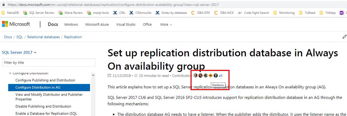Open View and Modify Distributor and Publisher Properties
The width and height of the screenshot is (347, 116).
(x=49, y=97)
